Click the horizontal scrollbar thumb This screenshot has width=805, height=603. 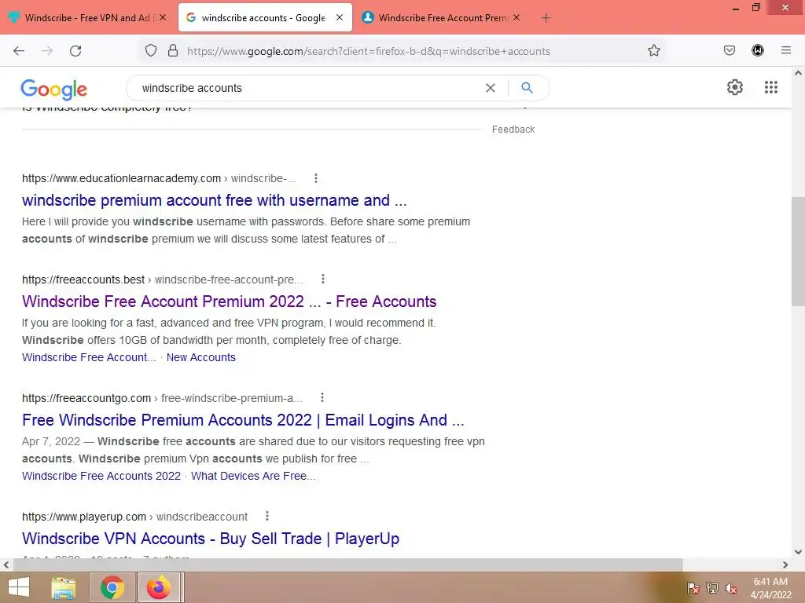click(347, 565)
